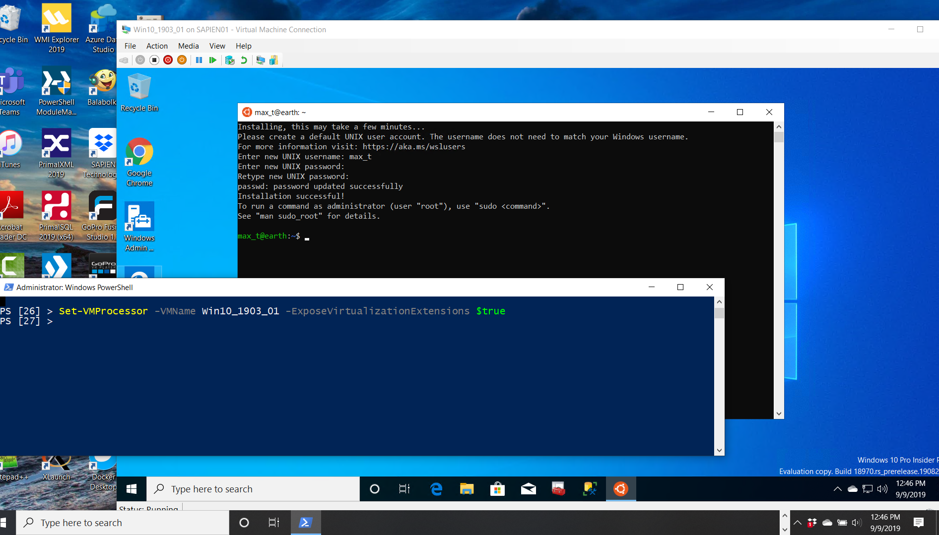Open the Ubuntu terminal taskbar icon
939x535 pixels.
click(620, 489)
